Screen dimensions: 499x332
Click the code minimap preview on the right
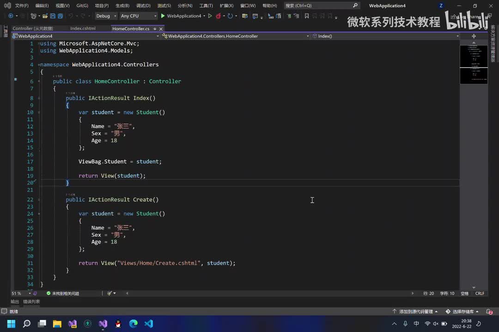(474, 65)
